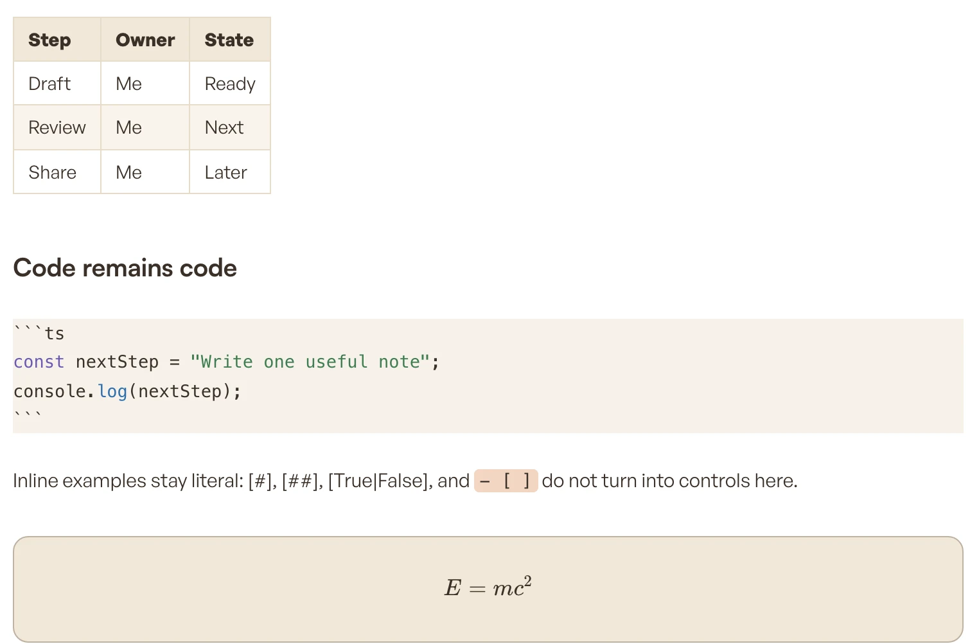This screenshot has height=644, width=970.
Task: Click the 'Me' owner cell in Review row
Action: coord(145,127)
